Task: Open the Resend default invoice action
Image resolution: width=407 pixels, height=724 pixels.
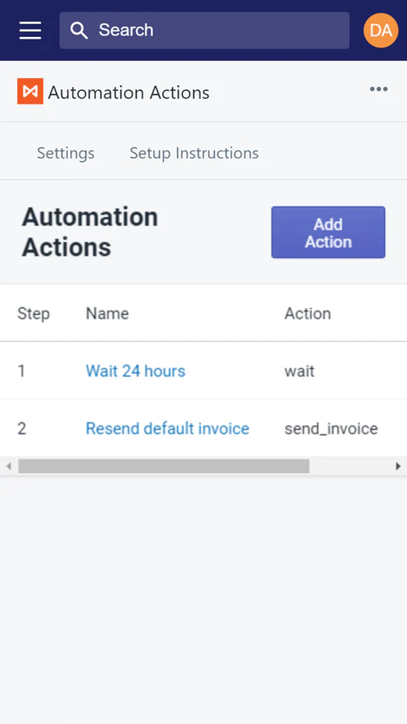Action: coord(167,429)
